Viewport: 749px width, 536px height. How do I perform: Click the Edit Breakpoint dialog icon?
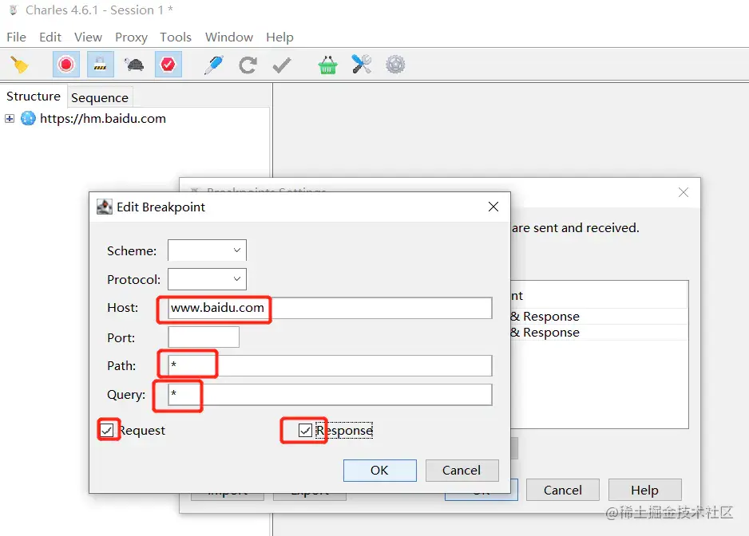tap(105, 207)
